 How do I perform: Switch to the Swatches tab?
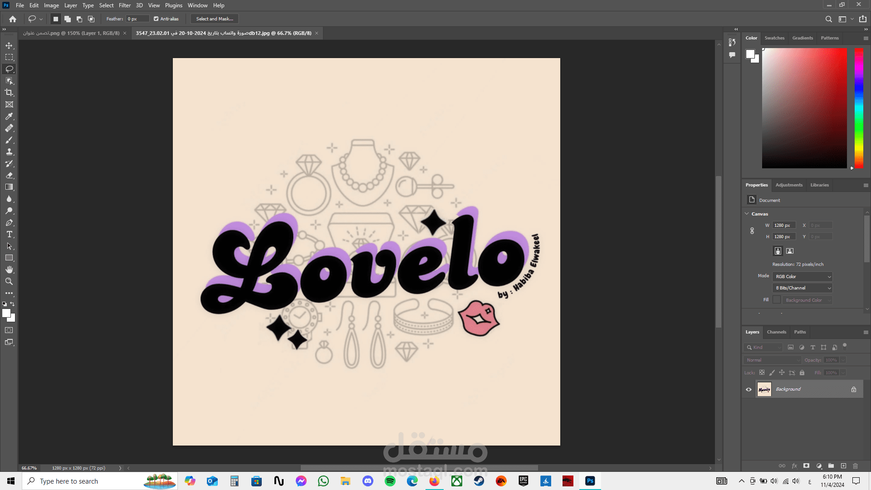coord(774,38)
